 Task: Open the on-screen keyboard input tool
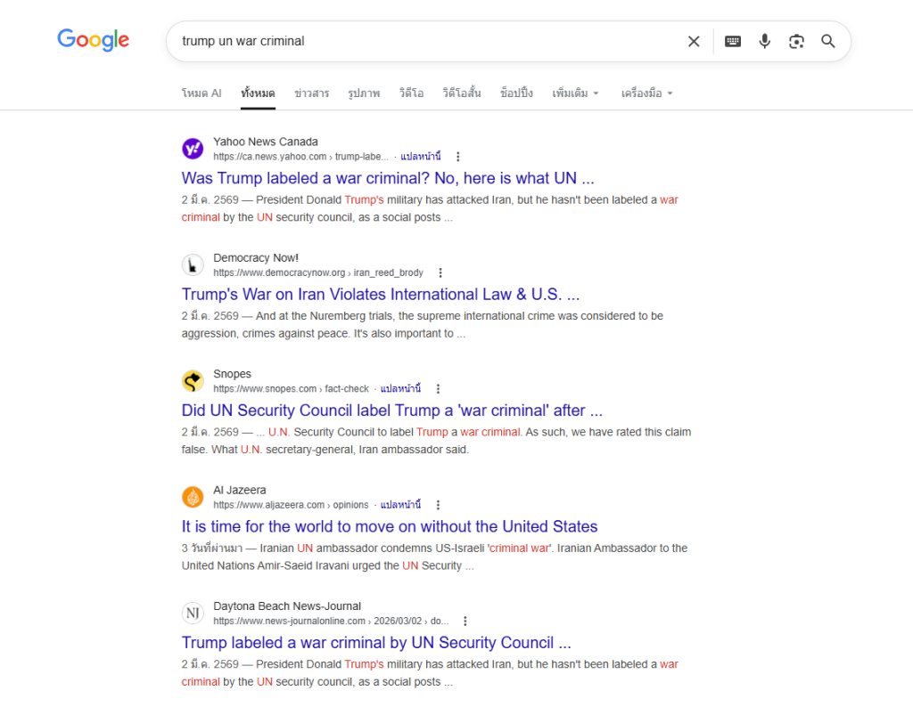733,41
